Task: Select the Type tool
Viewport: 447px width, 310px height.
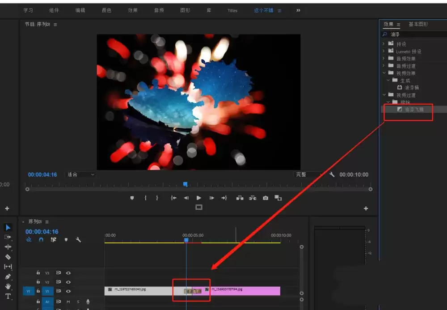Action: coord(8,296)
